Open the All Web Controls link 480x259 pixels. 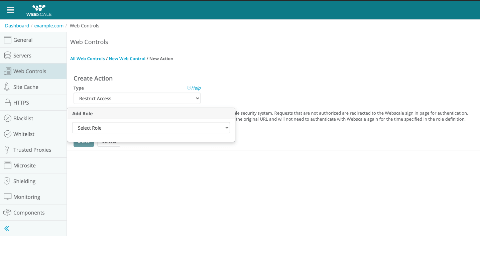[x=87, y=58]
